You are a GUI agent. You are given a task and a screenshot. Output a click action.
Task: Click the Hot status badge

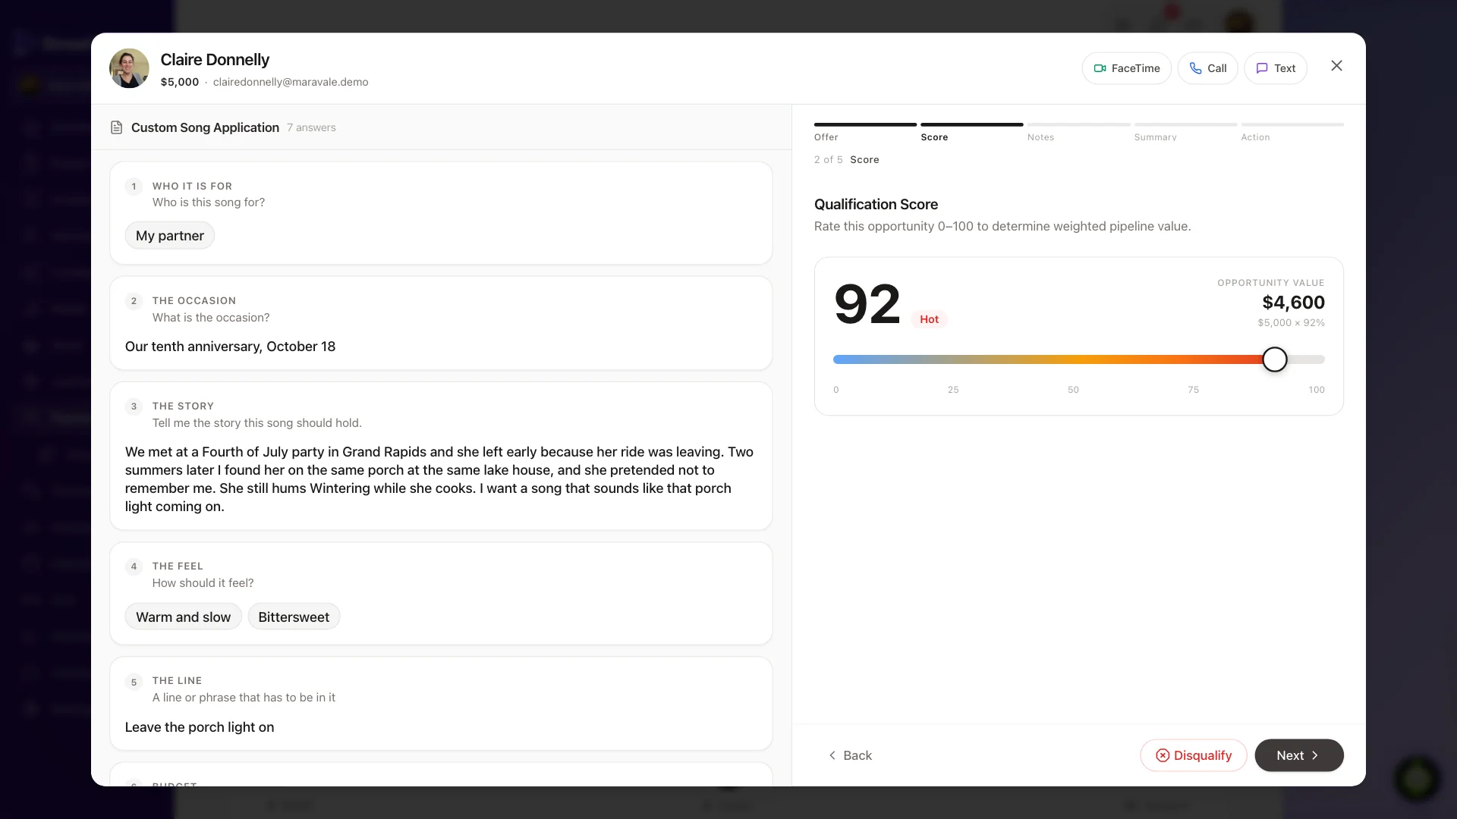929,319
